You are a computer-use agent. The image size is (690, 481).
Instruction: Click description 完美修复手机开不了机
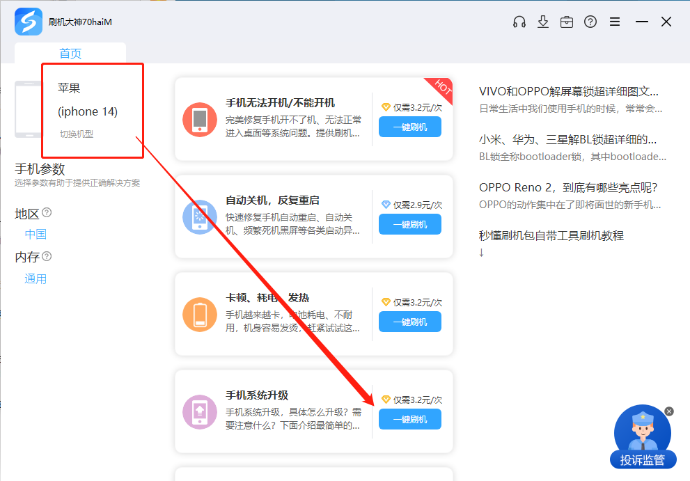pyautogui.click(x=294, y=126)
